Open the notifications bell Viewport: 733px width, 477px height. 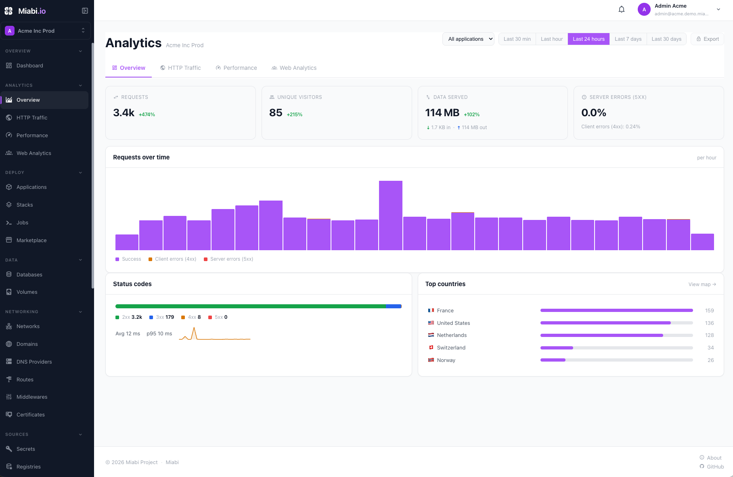[x=622, y=9]
